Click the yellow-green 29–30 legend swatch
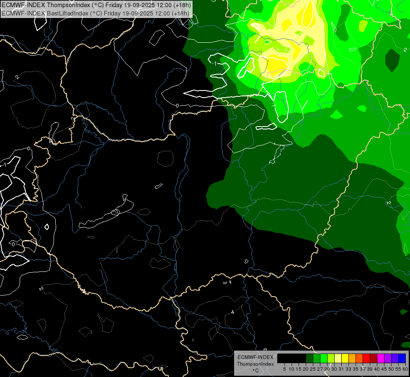410x377 pixels. click(x=331, y=358)
